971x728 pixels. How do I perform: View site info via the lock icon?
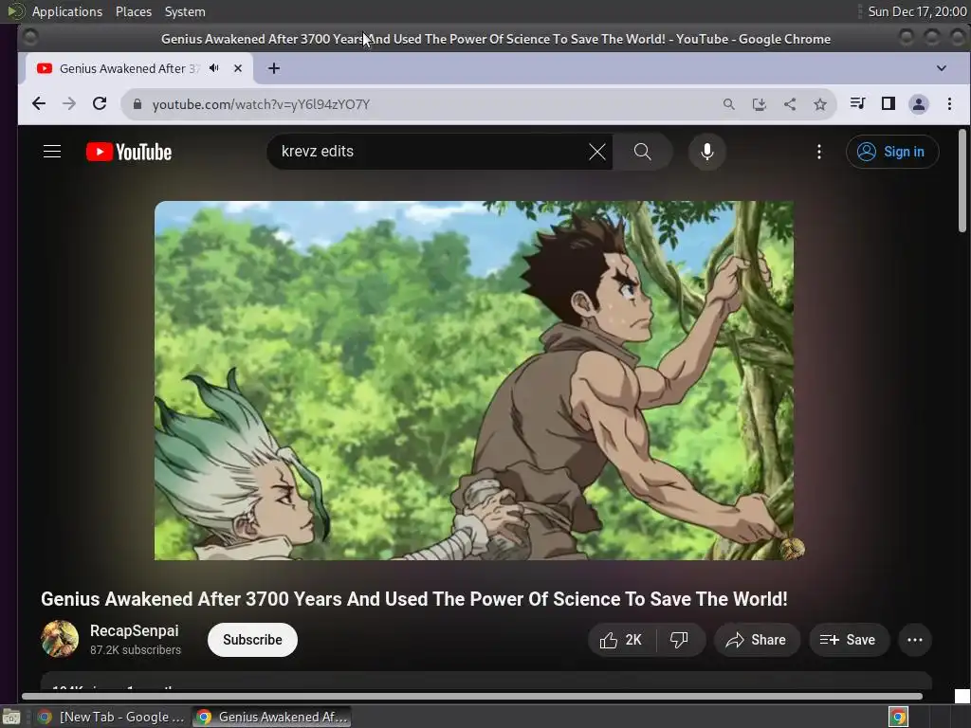pos(137,104)
